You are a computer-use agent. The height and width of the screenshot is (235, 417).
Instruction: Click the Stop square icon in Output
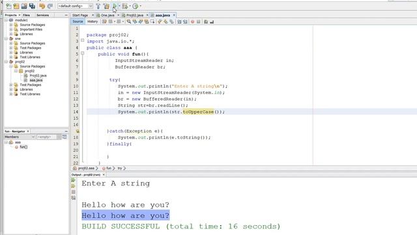coord(74,192)
